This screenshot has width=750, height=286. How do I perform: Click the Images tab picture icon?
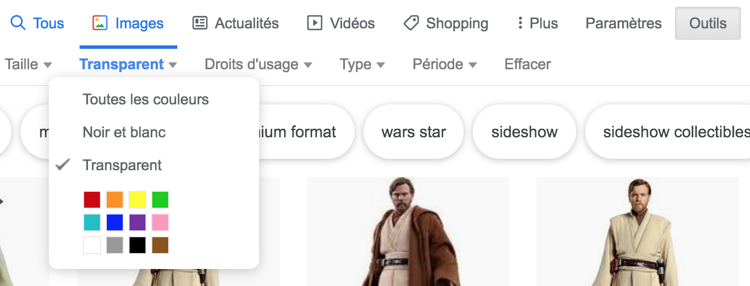pos(100,23)
